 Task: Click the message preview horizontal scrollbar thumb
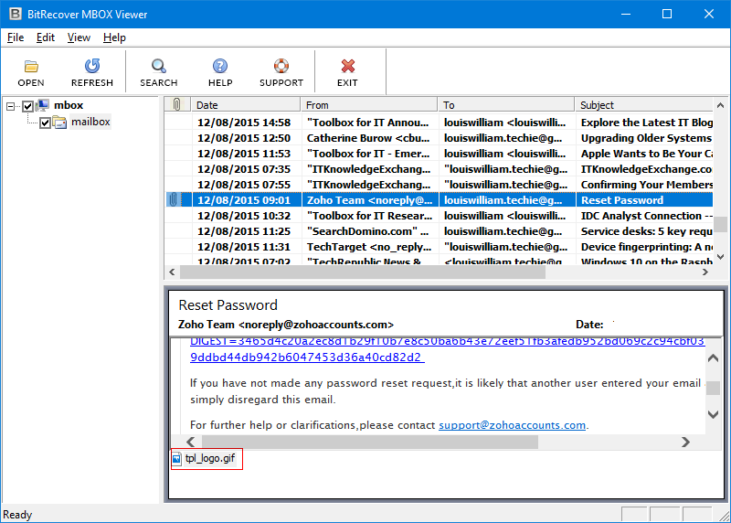370,442
